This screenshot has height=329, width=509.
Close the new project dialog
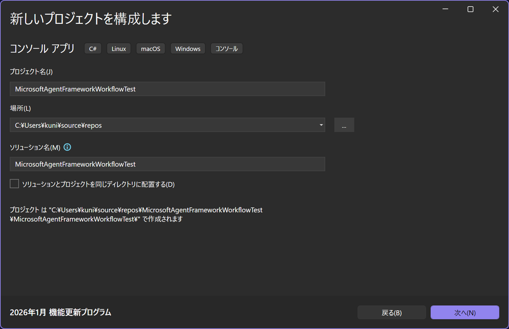[x=496, y=9]
